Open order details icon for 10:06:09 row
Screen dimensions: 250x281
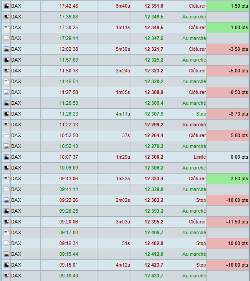[x=6, y=168]
